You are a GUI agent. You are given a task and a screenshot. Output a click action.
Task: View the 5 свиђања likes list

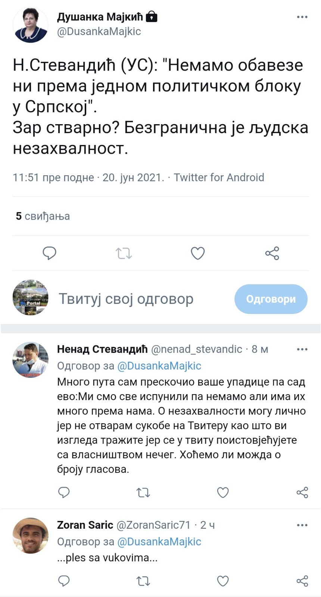tap(43, 216)
